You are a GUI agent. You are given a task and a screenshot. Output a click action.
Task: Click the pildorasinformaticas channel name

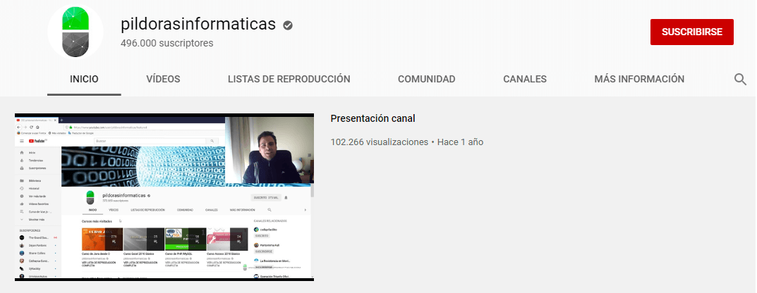(x=198, y=24)
